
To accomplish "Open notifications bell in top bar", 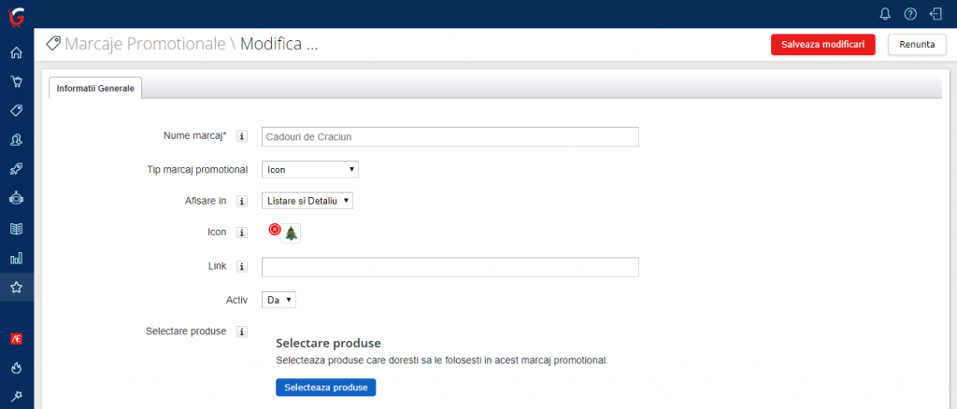I will (886, 14).
